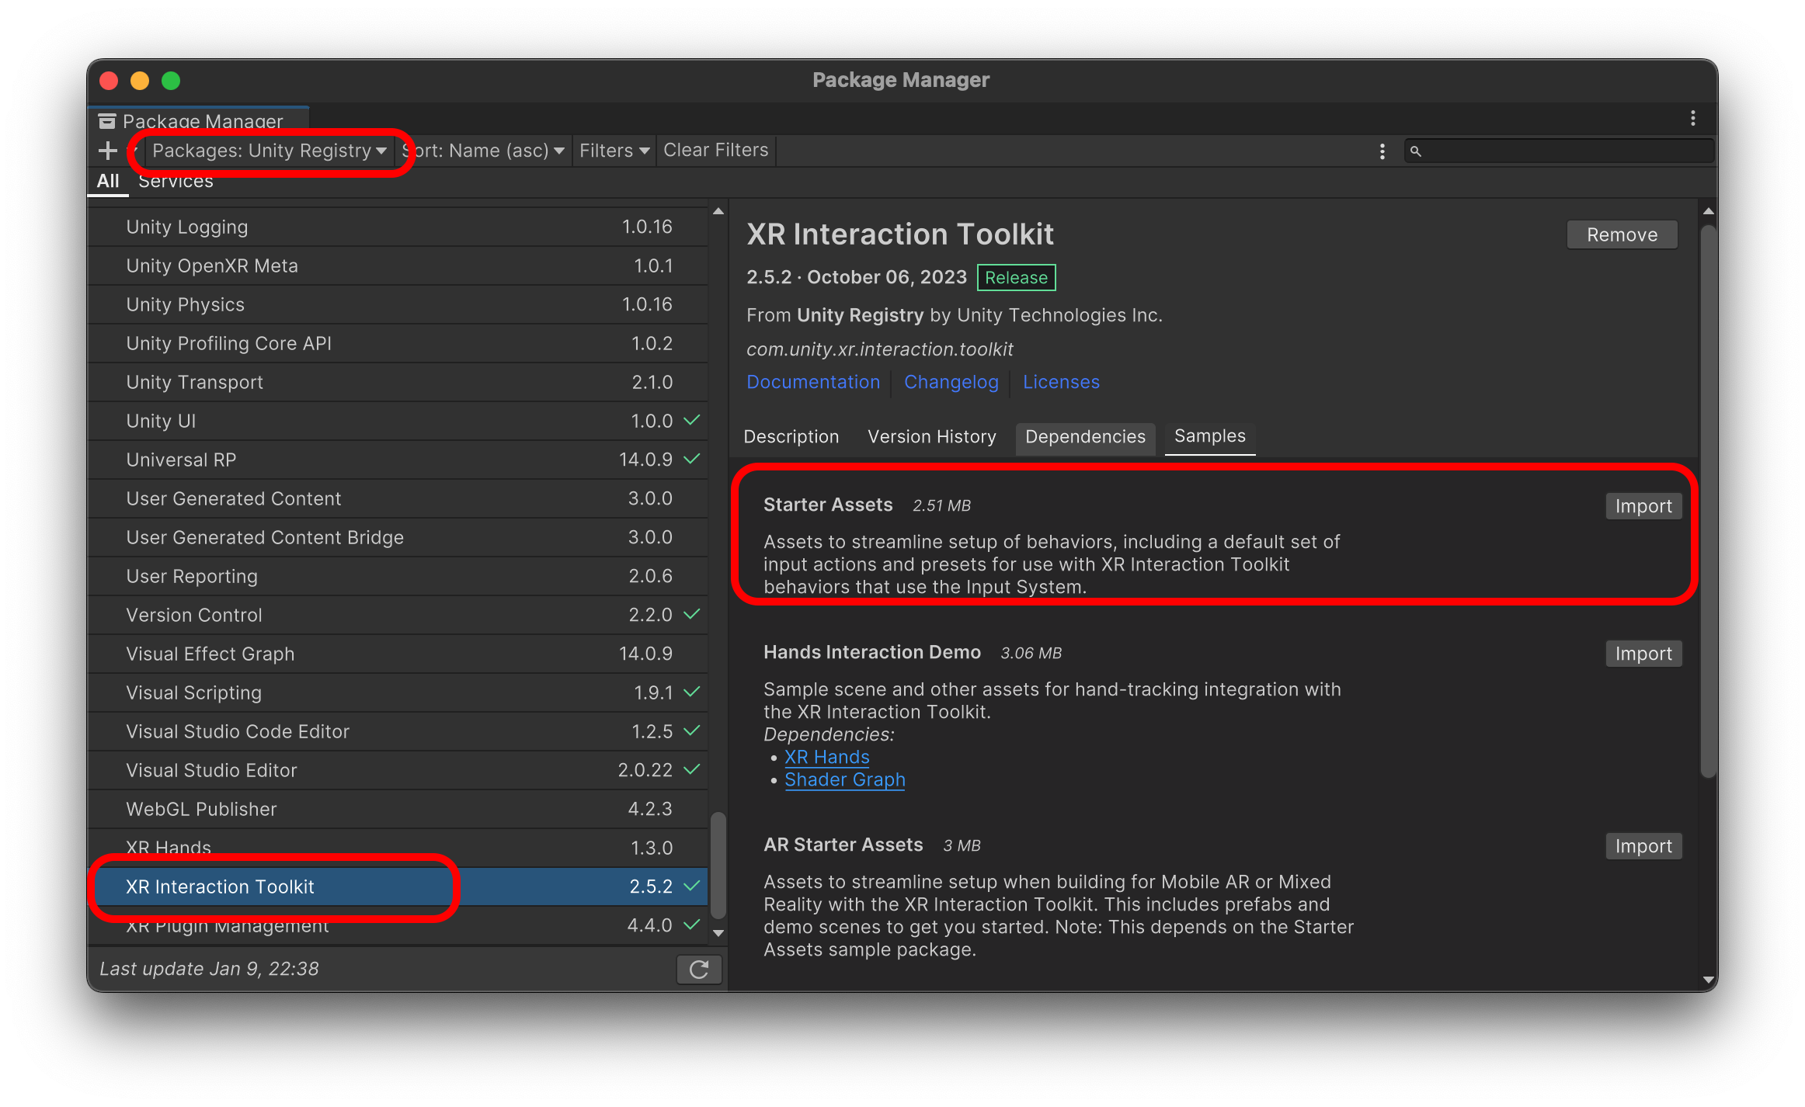Click the package list scroll down arrow
The height and width of the screenshot is (1107, 1805).
pos(718,933)
